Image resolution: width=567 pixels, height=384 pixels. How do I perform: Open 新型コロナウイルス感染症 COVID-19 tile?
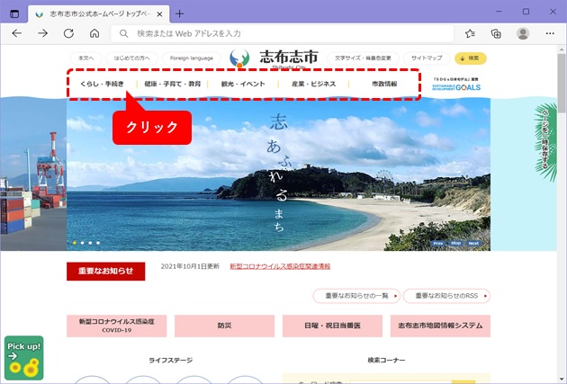116,326
